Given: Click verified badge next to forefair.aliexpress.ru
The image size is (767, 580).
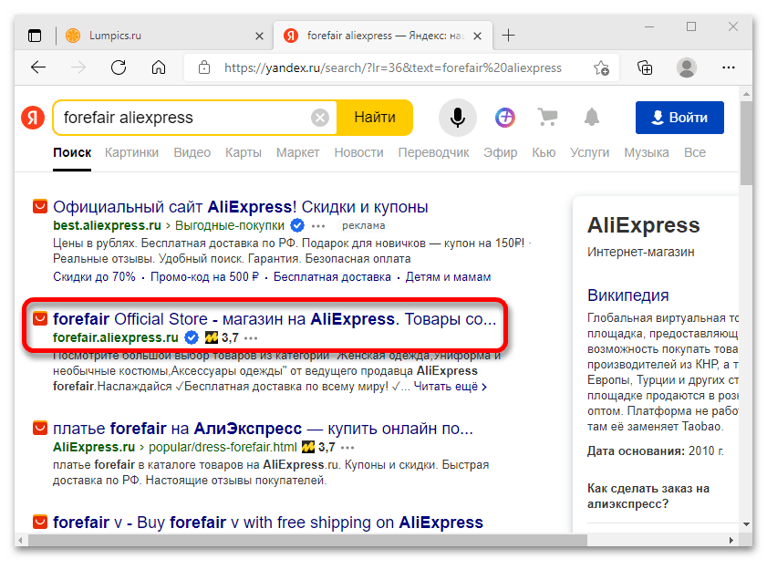Looking at the screenshot, I should pos(192,337).
